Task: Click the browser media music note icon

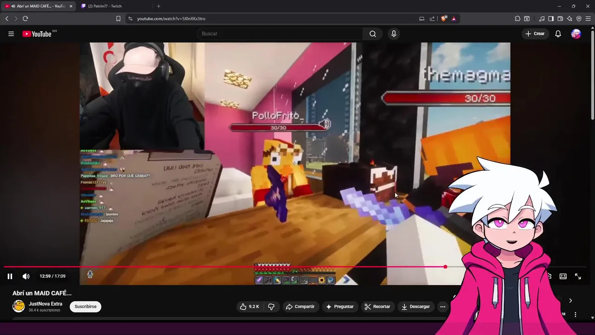Action: tap(542, 19)
